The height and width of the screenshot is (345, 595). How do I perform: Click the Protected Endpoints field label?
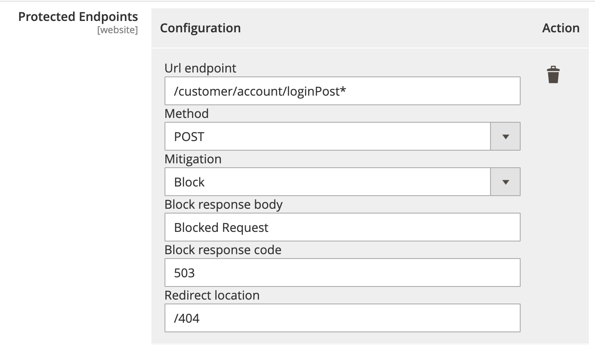(78, 17)
